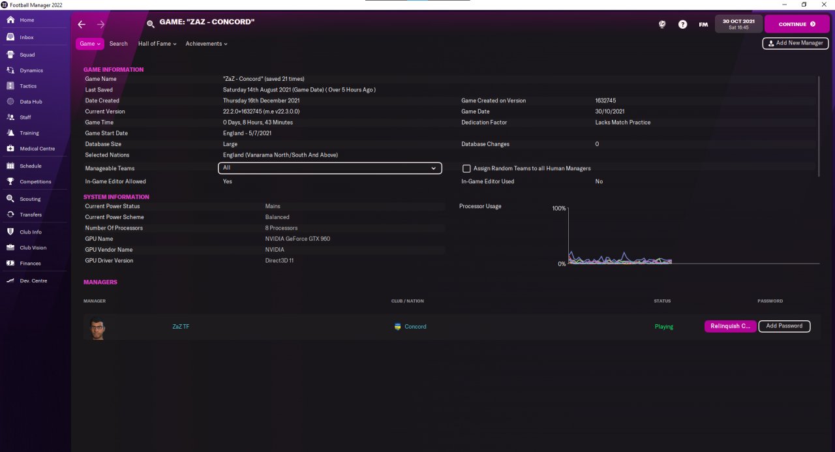
Task: Click the Add Password button
Action: (x=784, y=326)
